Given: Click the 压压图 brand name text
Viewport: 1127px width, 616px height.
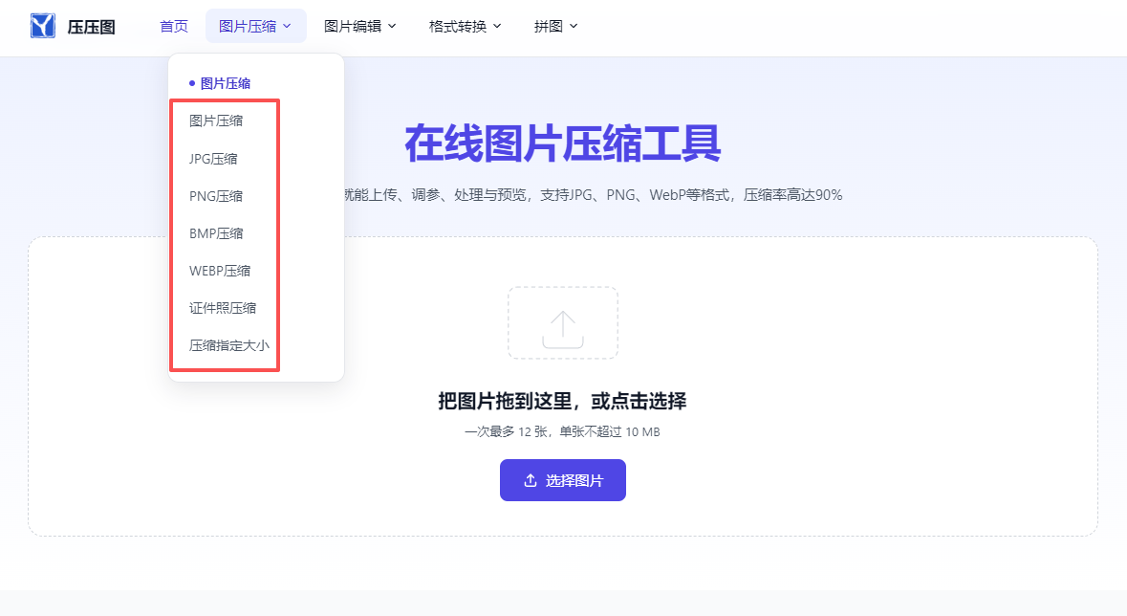Looking at the screenshot, I should [x=91, y=28].
